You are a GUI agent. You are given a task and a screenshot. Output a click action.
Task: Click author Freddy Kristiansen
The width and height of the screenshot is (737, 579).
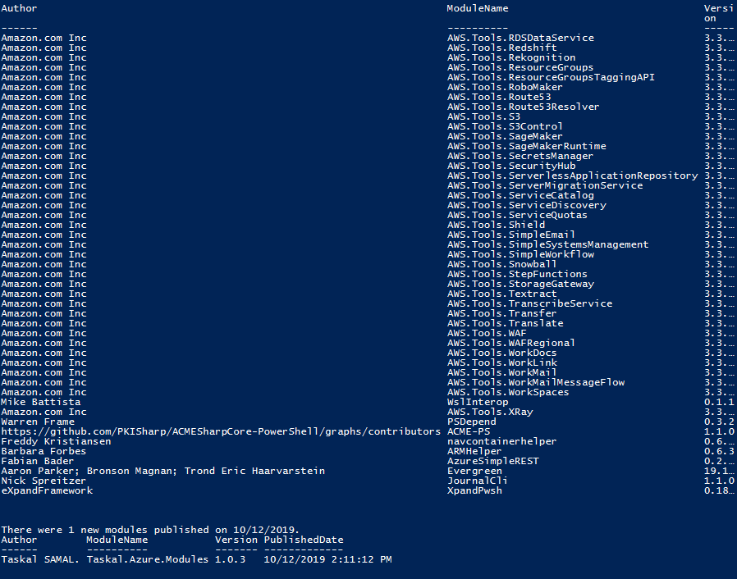pyautogui.click(x=56, y=442)
